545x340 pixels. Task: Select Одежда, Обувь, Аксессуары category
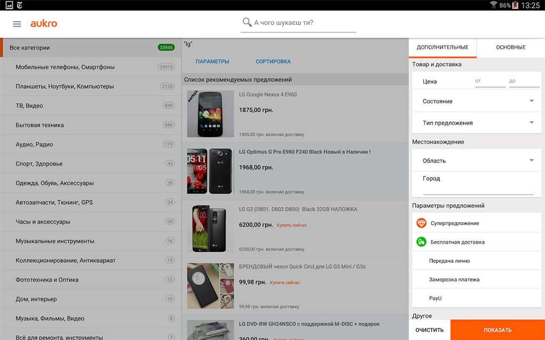pos(90,183)
